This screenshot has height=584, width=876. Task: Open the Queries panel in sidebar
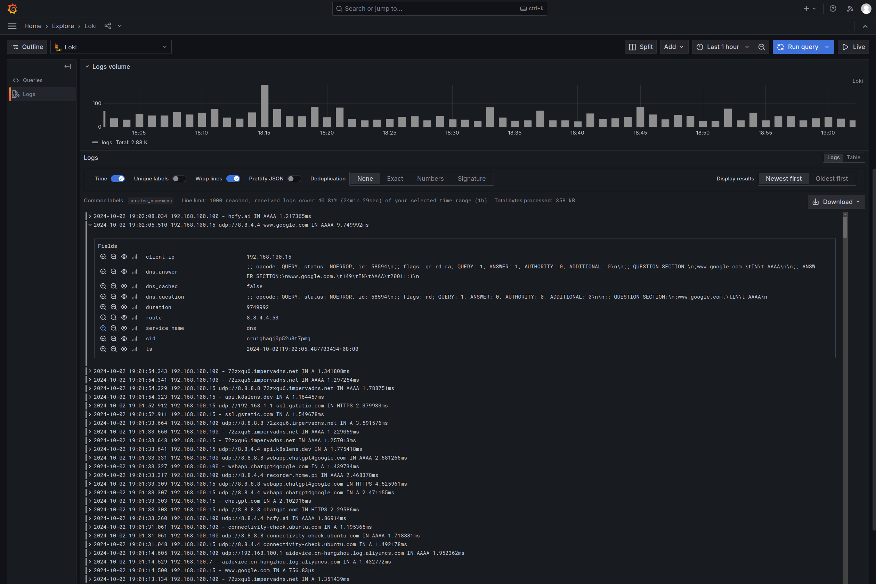(x=32, y=80)
